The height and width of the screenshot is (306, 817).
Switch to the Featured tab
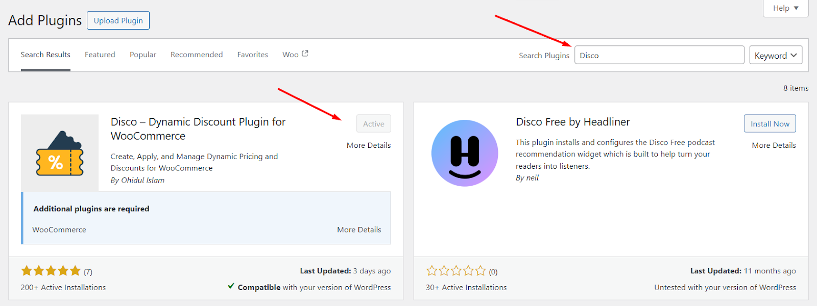[x=100, y=55]
